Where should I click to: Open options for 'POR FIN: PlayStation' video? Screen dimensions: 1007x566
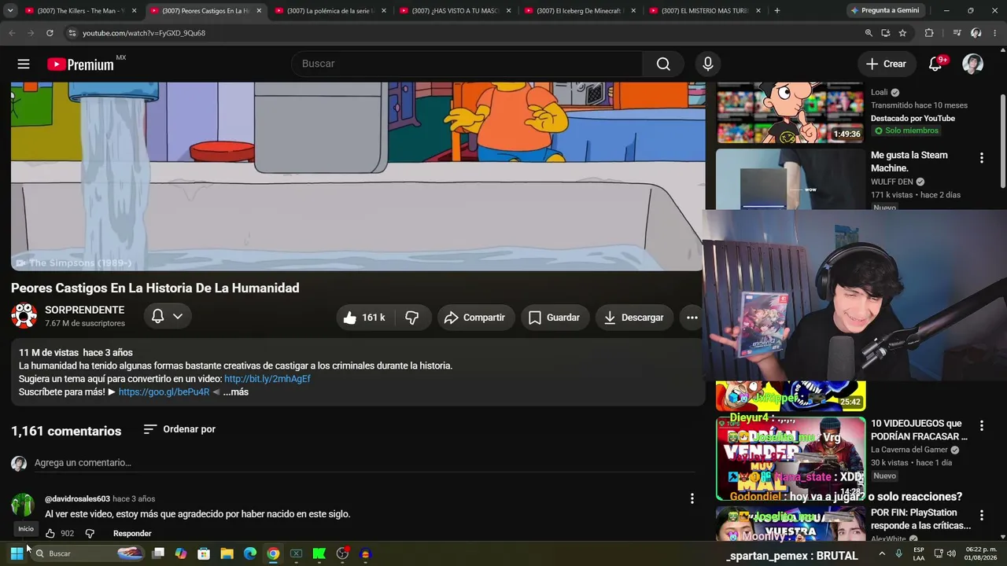coord(981,516)
